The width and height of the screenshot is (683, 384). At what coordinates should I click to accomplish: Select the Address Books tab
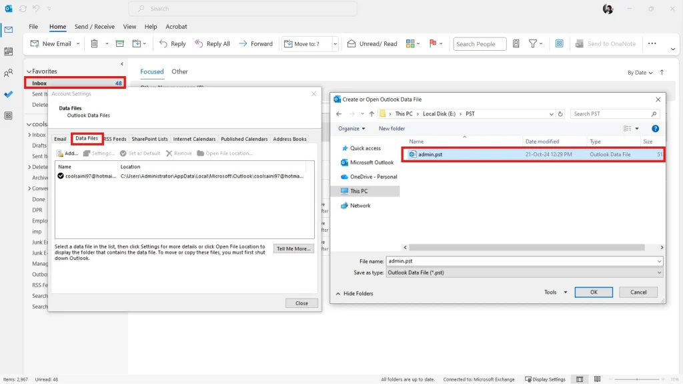point(289,139)
